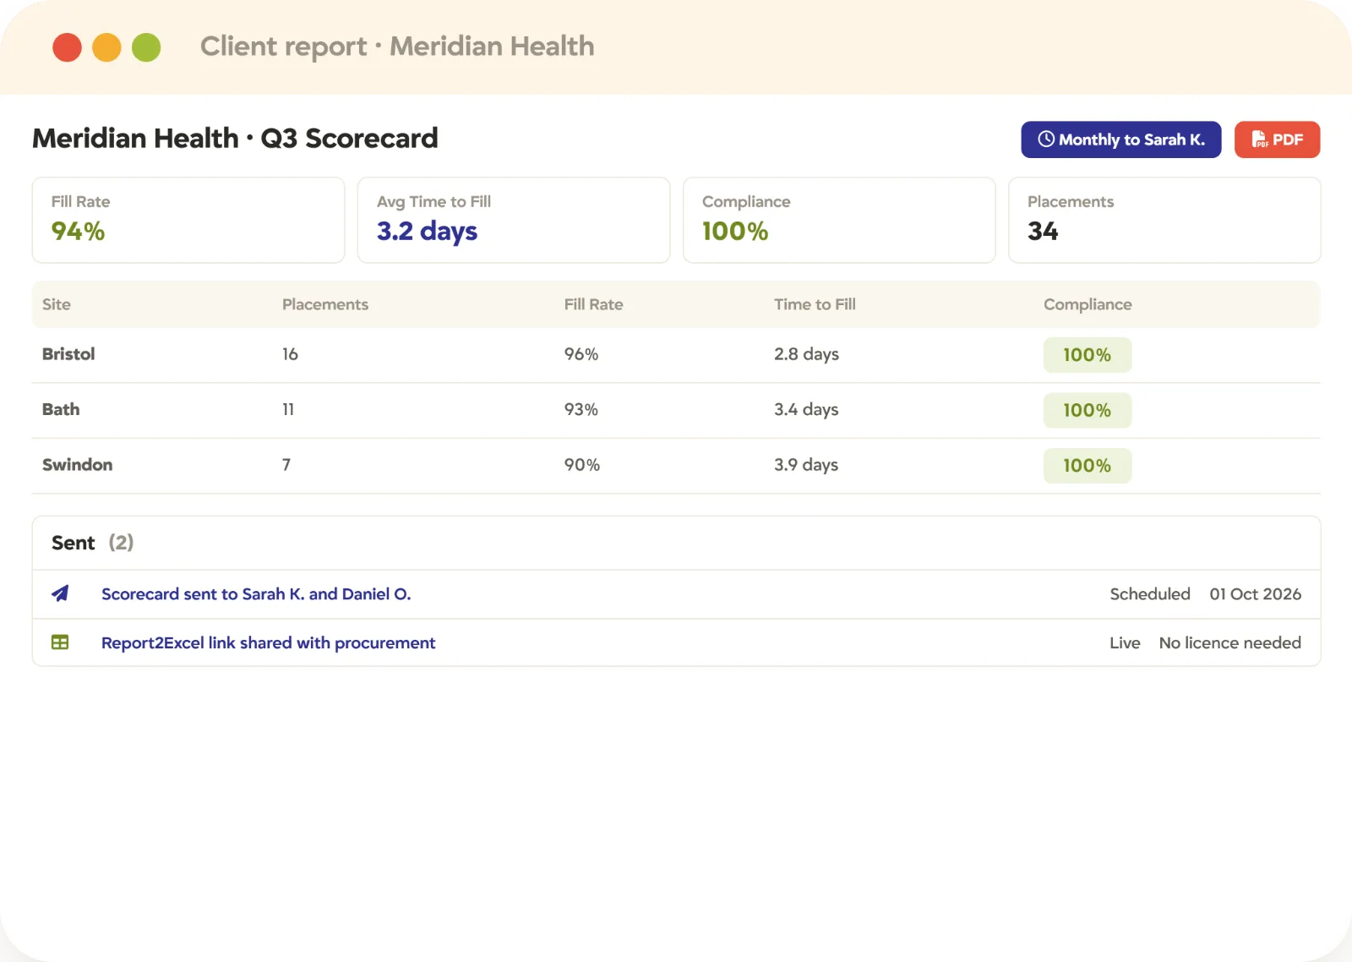Sort by Placements column header
This screenshot has height=962, width=1352.
point(325,304)
